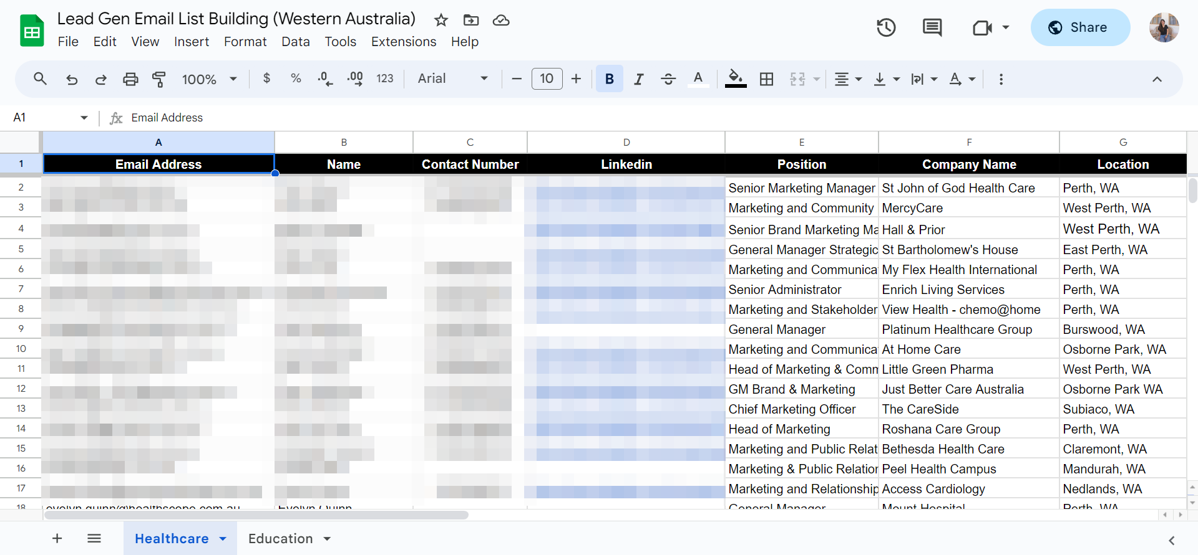Select the column D header

coord(626,142)
